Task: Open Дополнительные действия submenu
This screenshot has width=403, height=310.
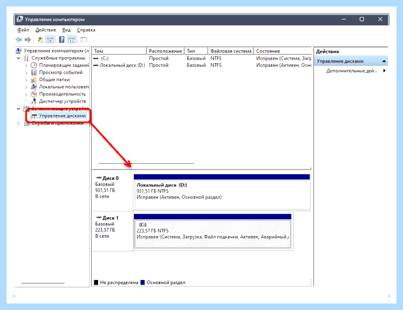Action: [x=355, y=71]
